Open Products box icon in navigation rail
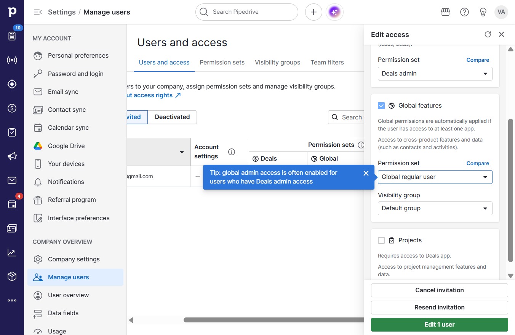The image size is (515, 335). pyautogui.click(x=12, y=276)
